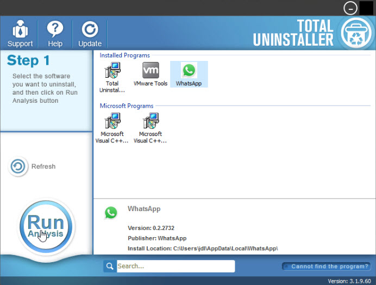
Task: Select the first Microsoft Visual C++ entry
Action: coord(112,128)
